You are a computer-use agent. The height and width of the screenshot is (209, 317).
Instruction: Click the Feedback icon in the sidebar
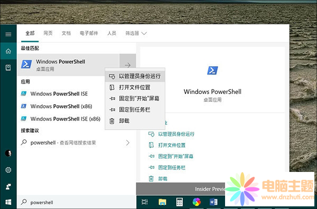click(8, 187)
